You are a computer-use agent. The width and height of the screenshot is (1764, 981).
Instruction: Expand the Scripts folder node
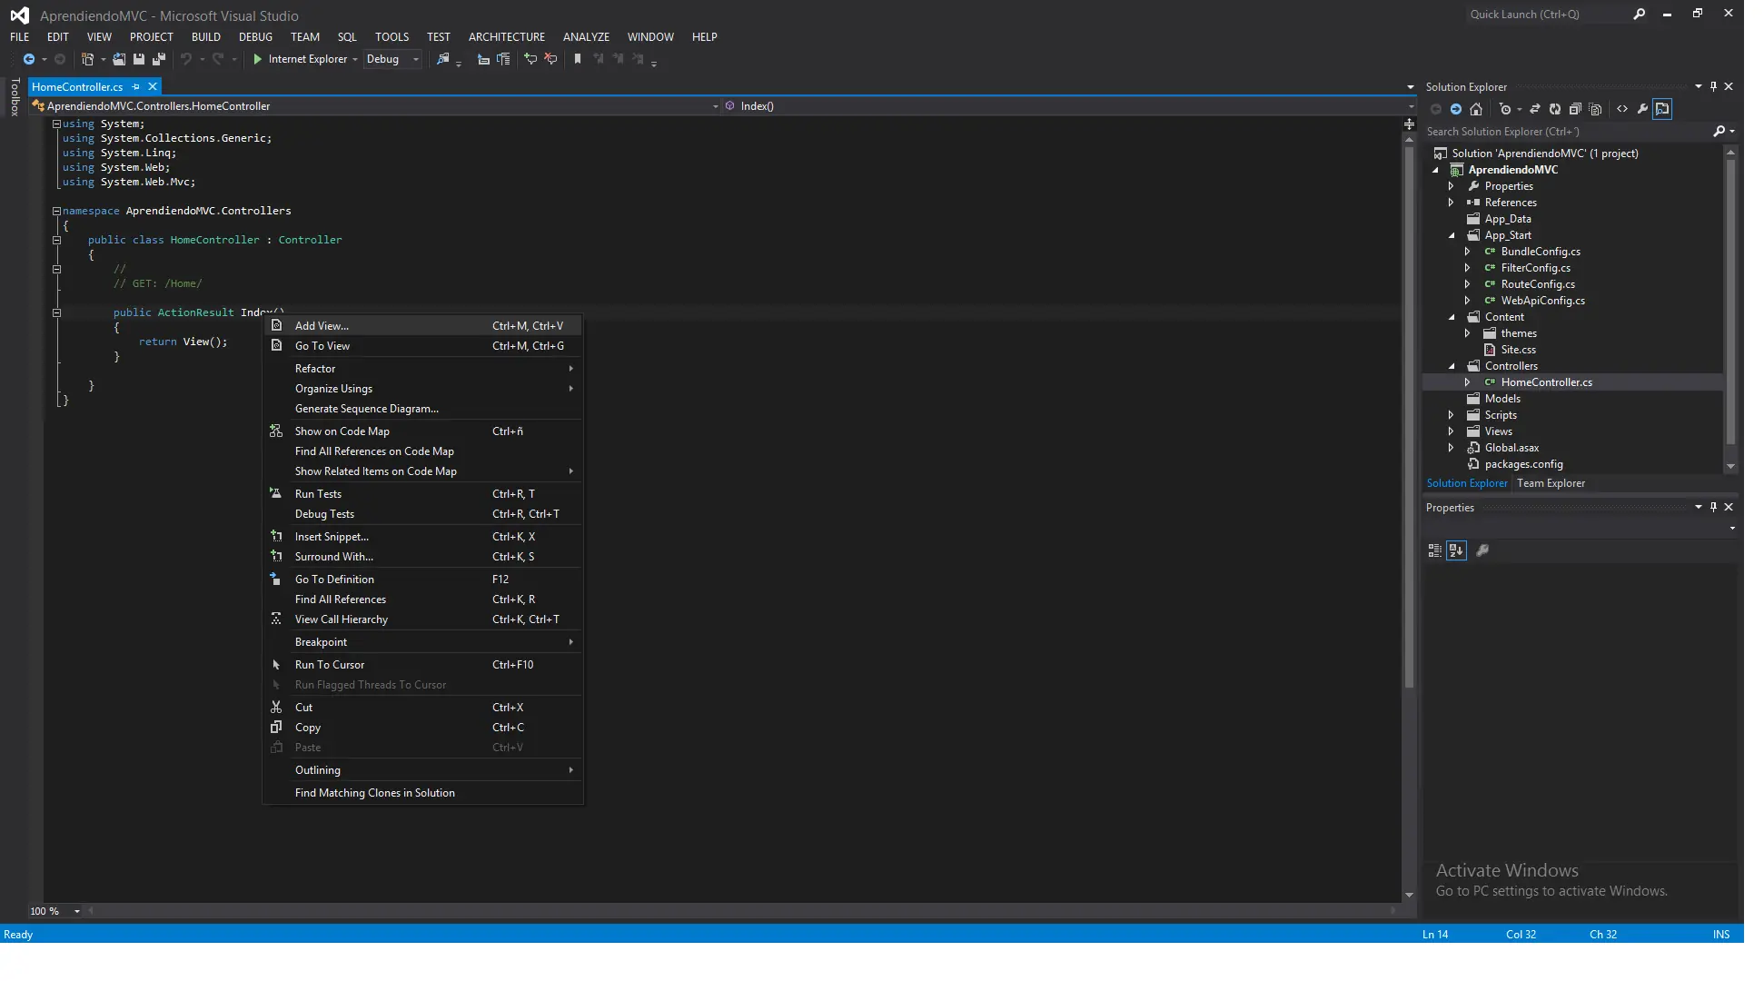1451,415
